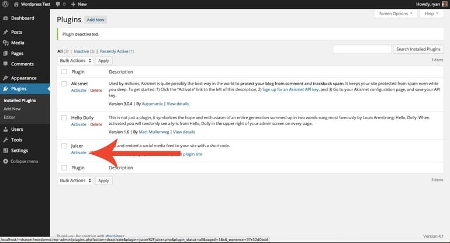The image size is (450, 243).
Task: Open the bottom Bulk Actions dropdown
Action: pyautogui.click(x=75, y=180)
